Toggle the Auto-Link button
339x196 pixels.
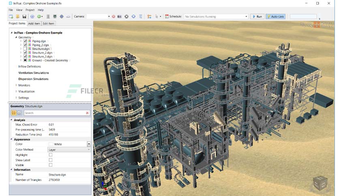[x=275, y=17]
